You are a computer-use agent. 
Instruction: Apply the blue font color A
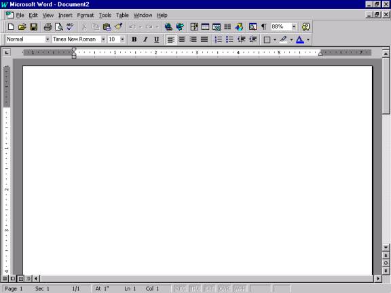click(x=300, y=39)
